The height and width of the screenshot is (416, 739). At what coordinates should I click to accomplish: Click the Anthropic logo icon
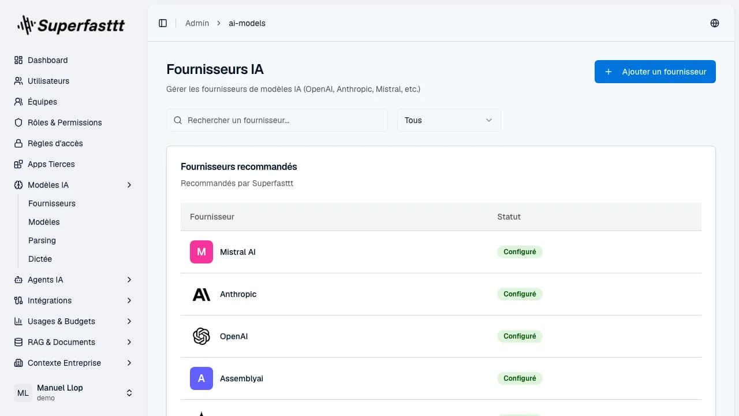click(x=201, y=294)
